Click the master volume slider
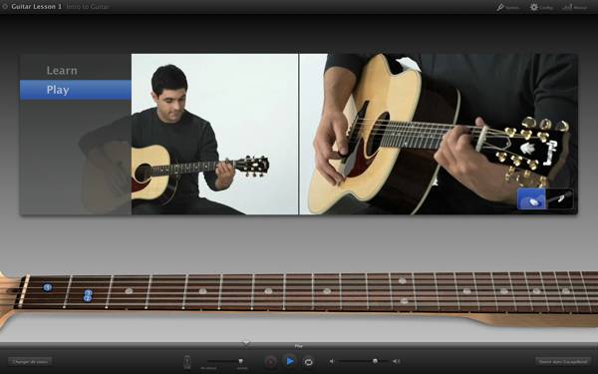Viewport: 598px width, 374px height. (363, 361)
